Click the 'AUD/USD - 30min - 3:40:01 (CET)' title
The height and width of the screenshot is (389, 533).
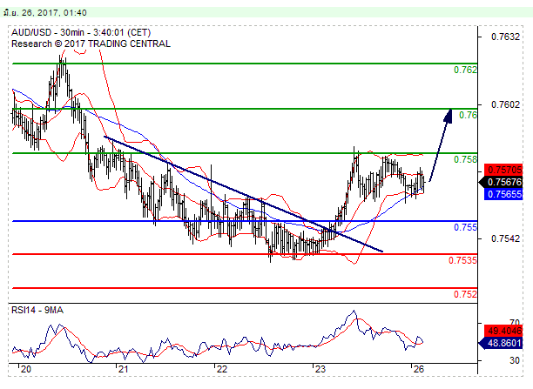pyautogui.click(x=81, y=32)
